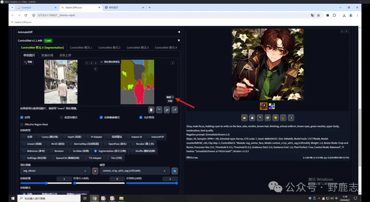
Task: Click the 关闭 close preview button
Action: pyautogui.click(x=170, y=101)
